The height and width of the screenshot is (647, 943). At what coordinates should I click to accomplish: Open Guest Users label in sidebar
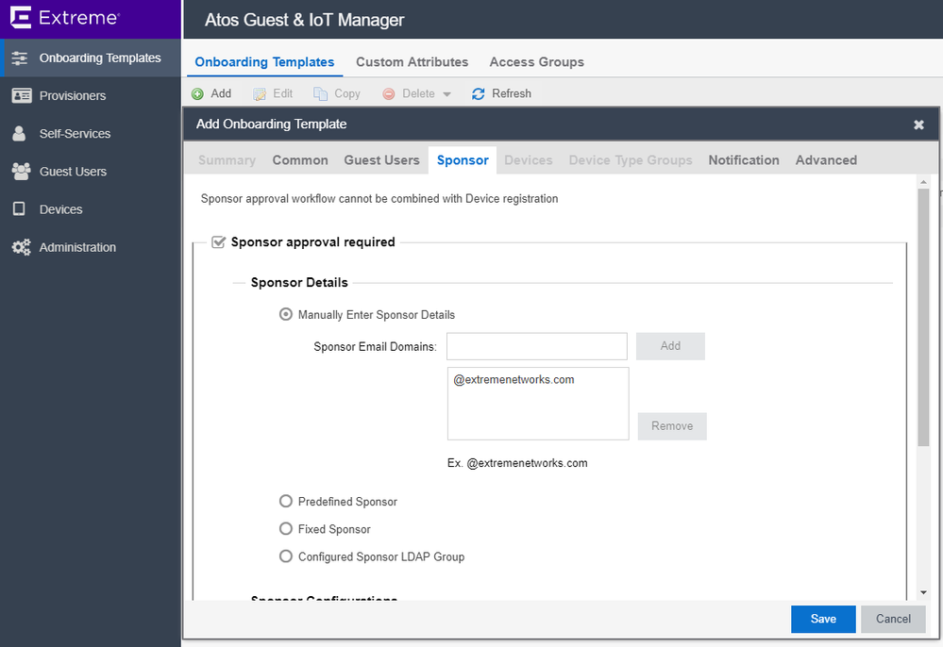pyautogui.click(x=73, y=172)
